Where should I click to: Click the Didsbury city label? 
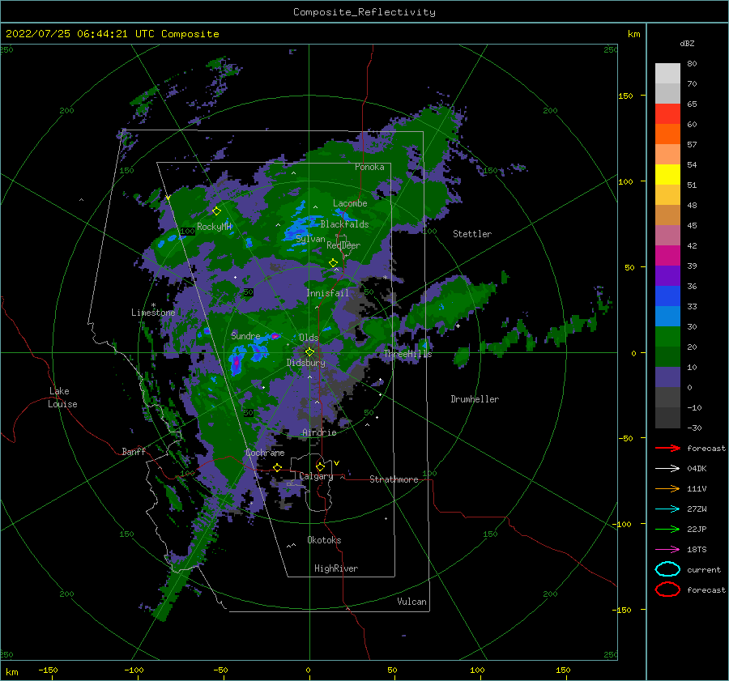(x=305, y=363)
